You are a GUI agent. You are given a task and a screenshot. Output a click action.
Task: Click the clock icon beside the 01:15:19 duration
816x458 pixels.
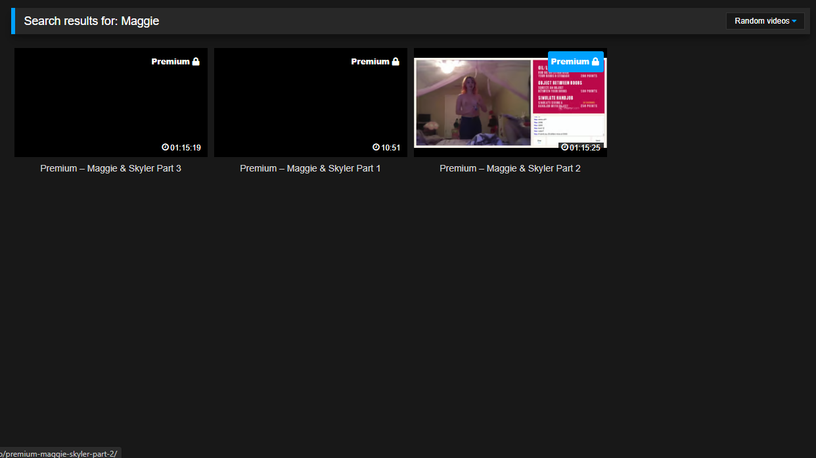(166, 147)
